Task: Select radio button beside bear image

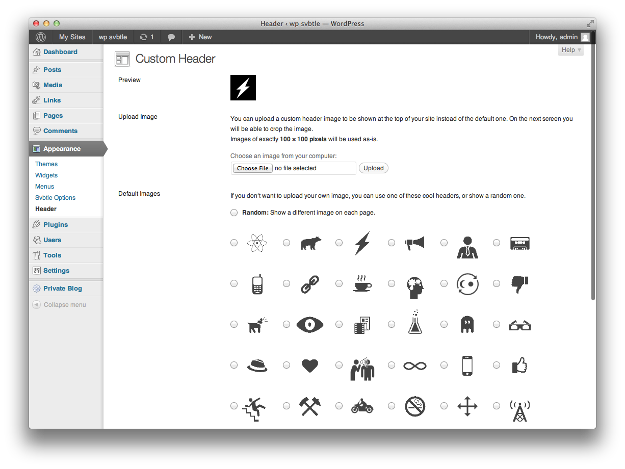Action: (x=287, y=243)
